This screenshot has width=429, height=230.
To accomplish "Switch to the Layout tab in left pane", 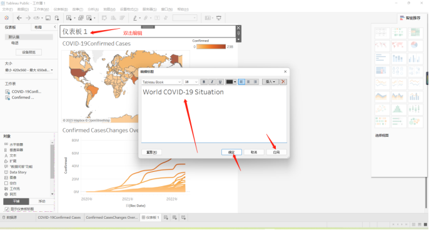I will [x=38, y=27].
